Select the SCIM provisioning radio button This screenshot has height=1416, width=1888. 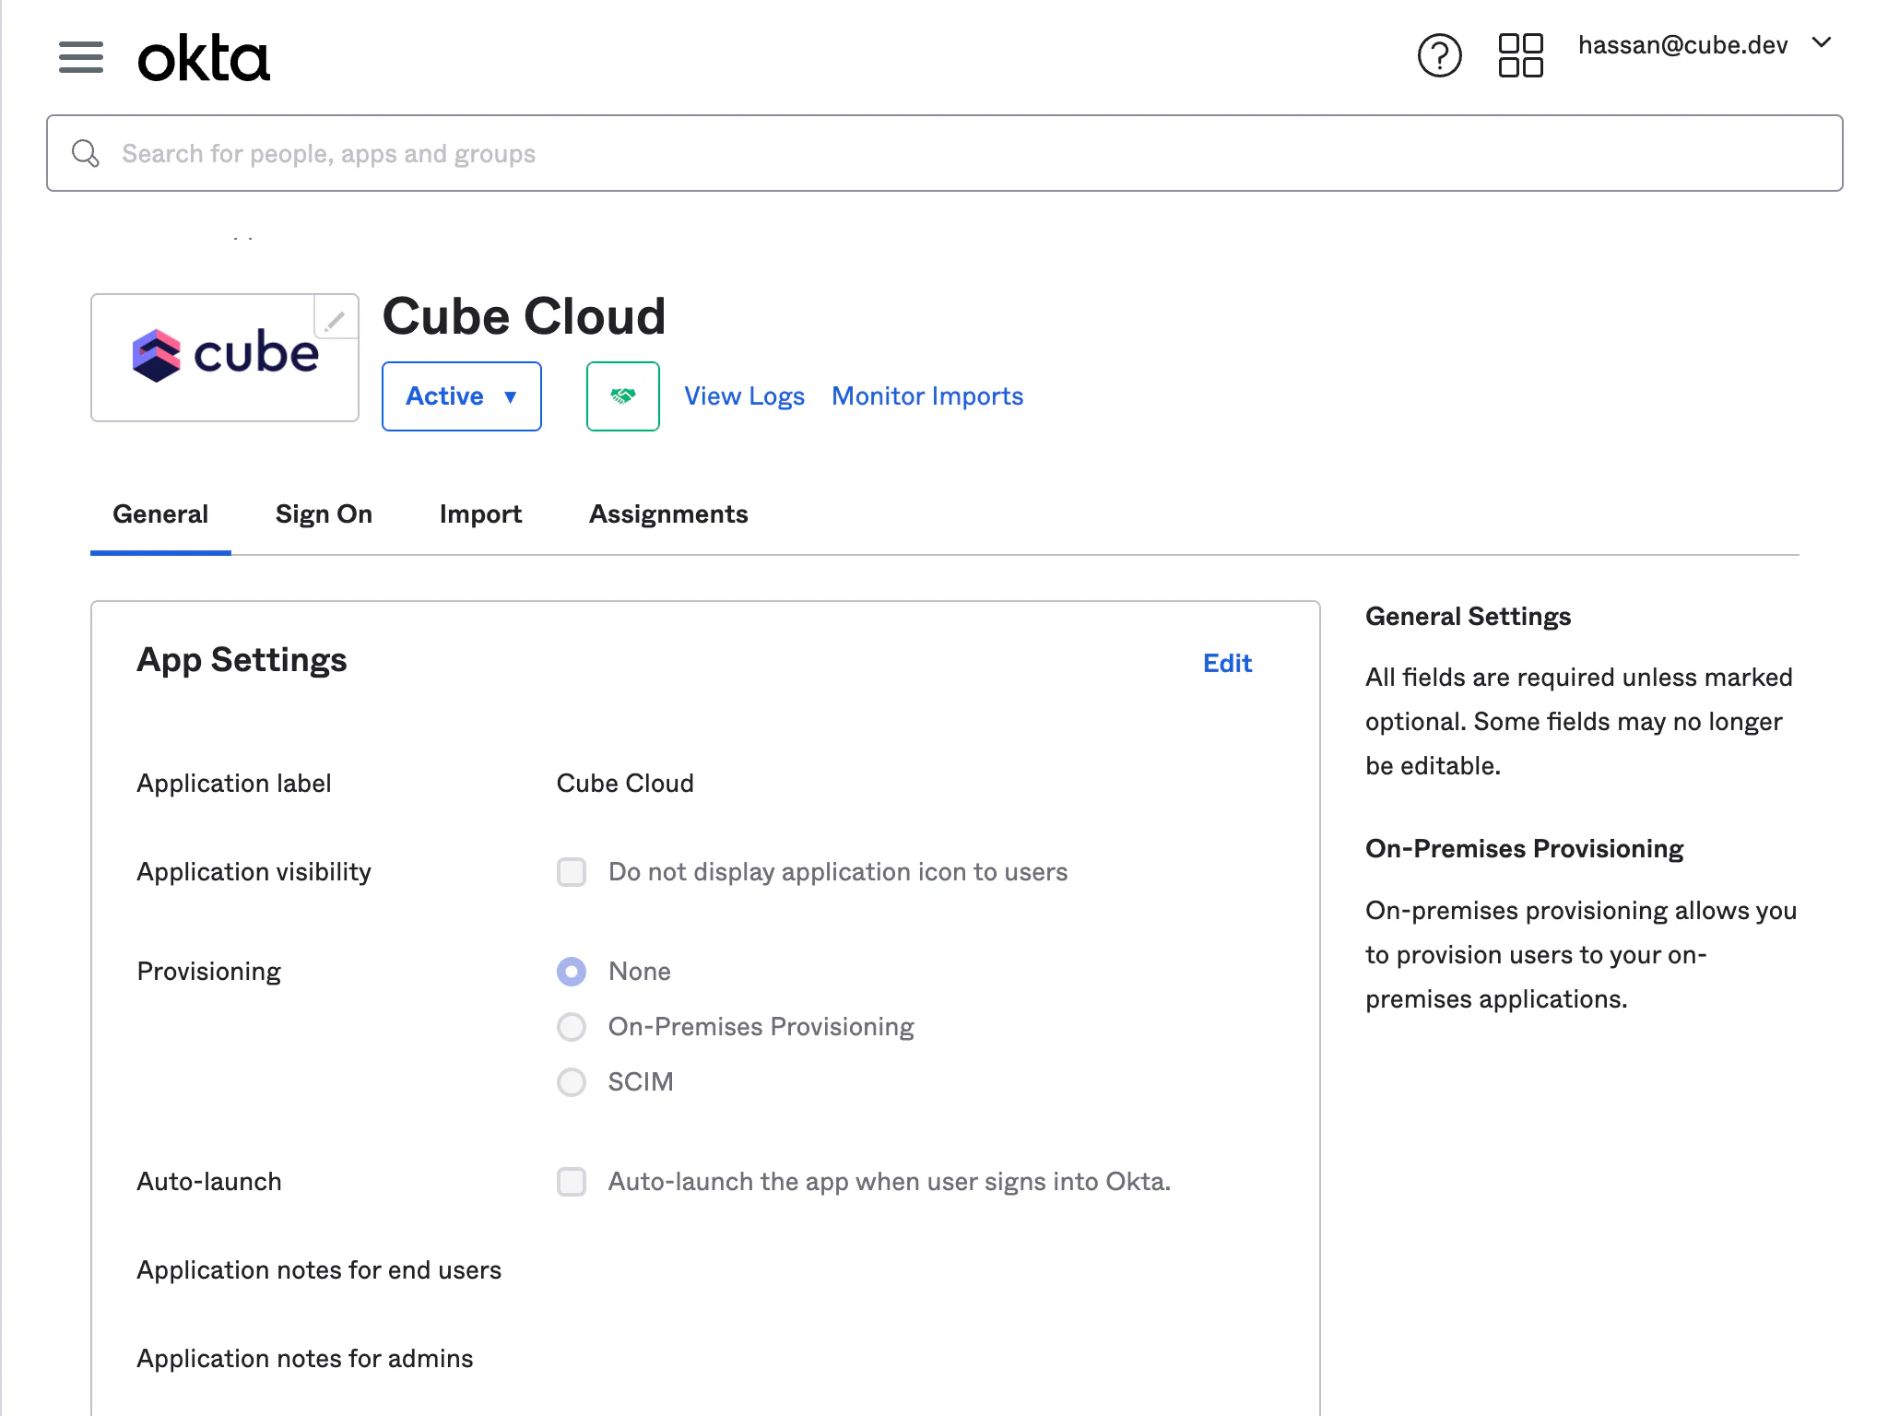coord(572,1082)
